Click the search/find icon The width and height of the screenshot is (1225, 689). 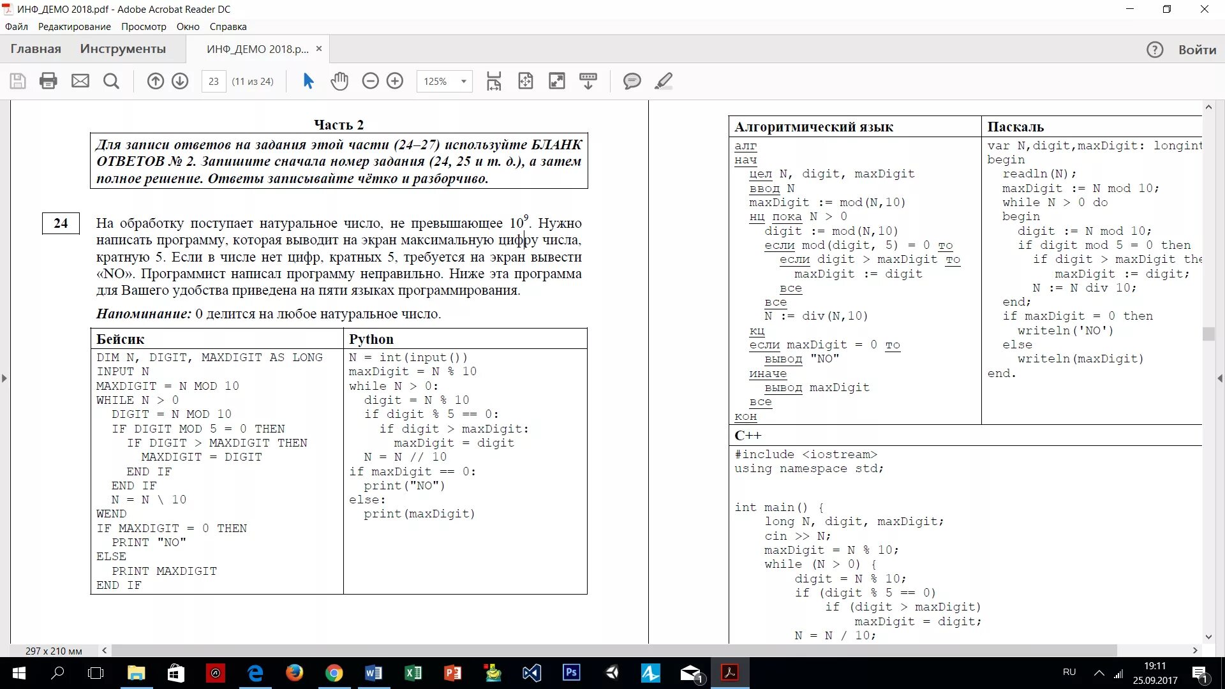(x=110, y=81)
